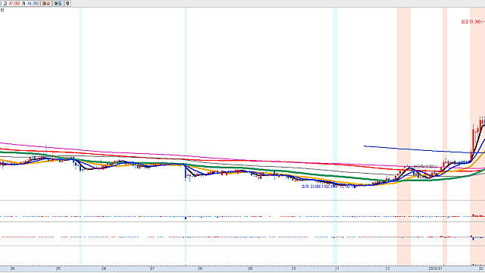Click the 최고 51,300 high price label

point(473,22)
